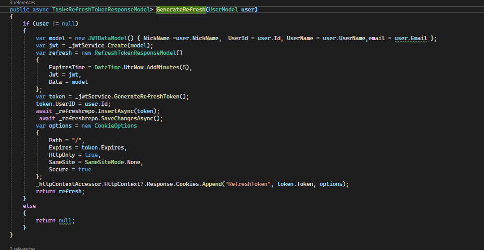Click the UserModel parameter type
This screenshot has height=250, width=484.
click(223, 9)
